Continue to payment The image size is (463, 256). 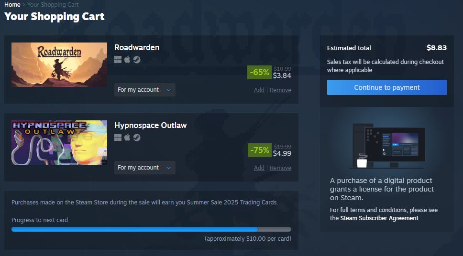point(387,87)
